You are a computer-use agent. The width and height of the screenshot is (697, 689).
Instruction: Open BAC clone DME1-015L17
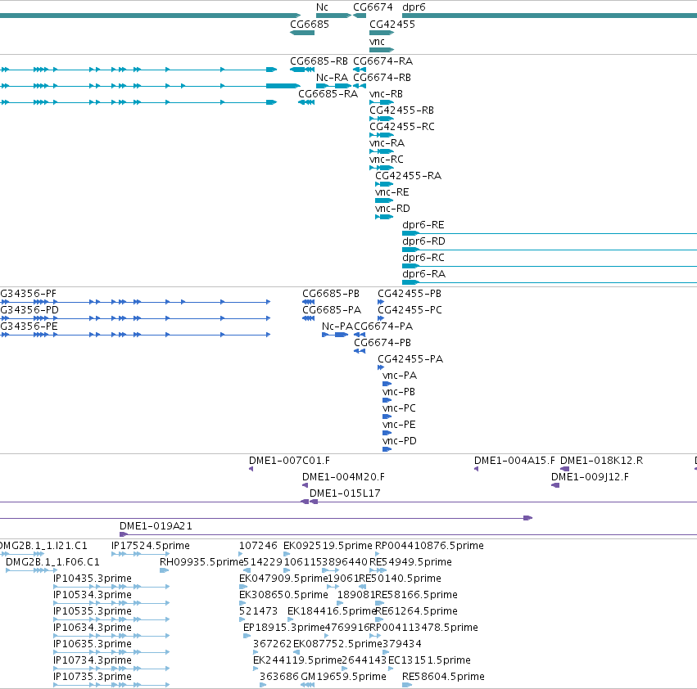[345, 493]
